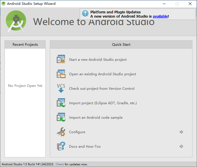
Task: Follow the 'available' update link
Action: pyautogui.click(x=160, y=16)
